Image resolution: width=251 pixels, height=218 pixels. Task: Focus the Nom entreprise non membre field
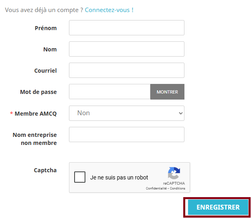point(126,134)
